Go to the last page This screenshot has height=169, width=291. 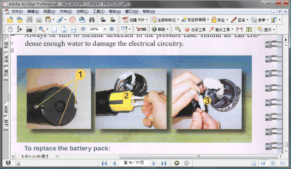[x=164, y=163]
